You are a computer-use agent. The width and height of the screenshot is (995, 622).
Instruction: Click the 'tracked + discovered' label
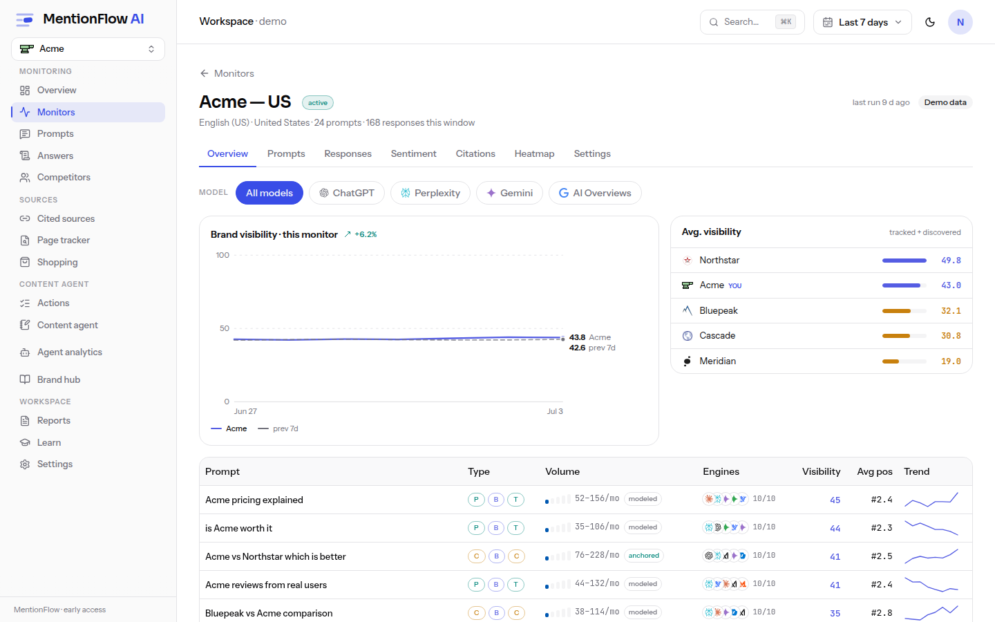coord(925,232)
